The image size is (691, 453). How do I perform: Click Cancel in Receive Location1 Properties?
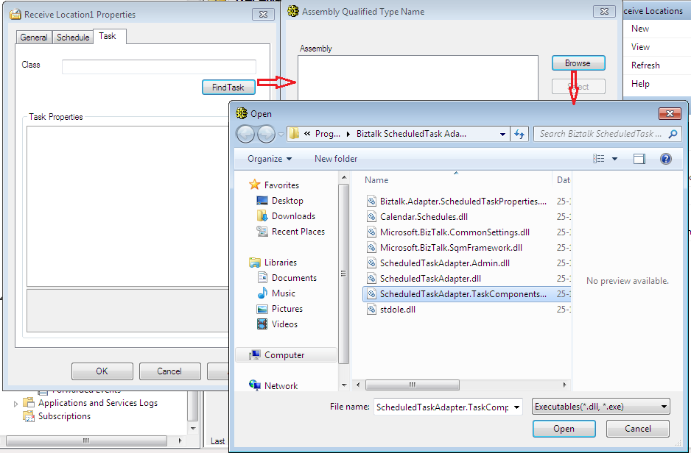coord(169,371)
